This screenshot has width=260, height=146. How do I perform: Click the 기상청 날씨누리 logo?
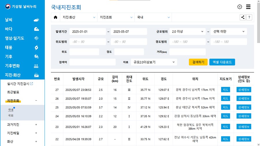point(21,7)
